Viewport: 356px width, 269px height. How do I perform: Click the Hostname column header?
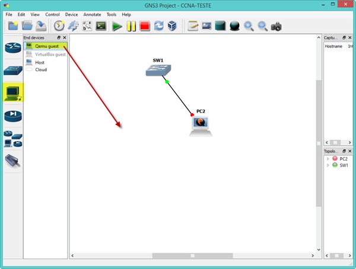pyautogui.click(x=333, y=46)
